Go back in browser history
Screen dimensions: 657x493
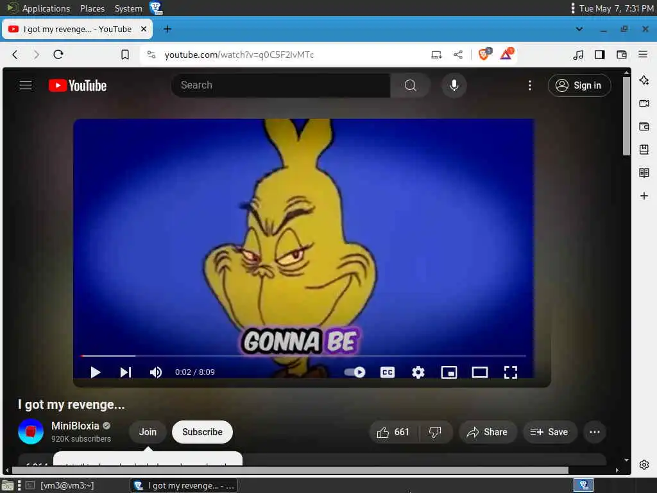pyautogui.click(x=15, y=55)
